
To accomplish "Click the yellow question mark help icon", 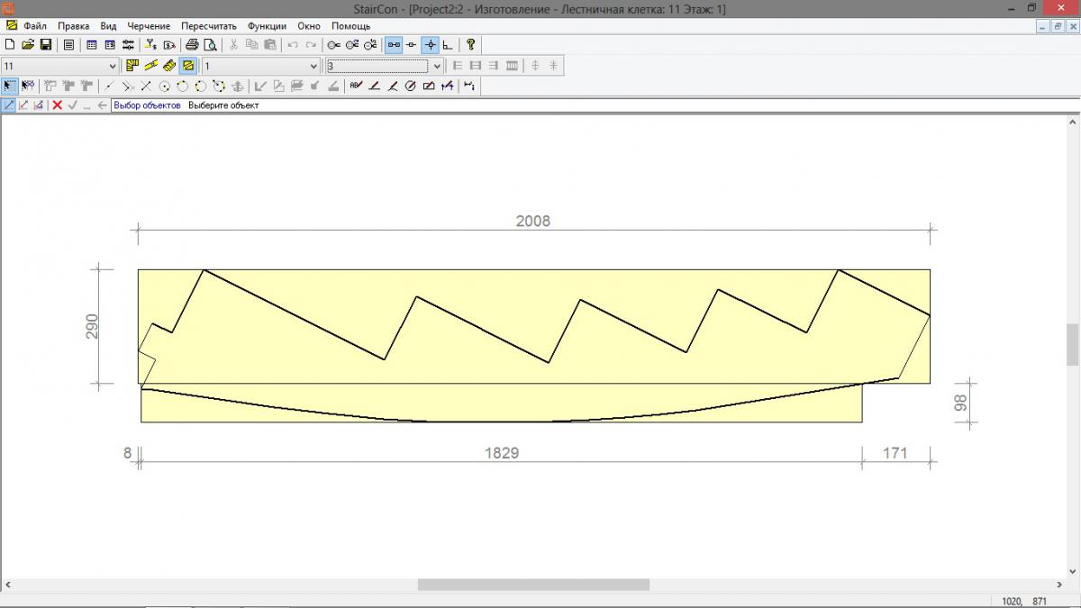I will coord(470,44).
